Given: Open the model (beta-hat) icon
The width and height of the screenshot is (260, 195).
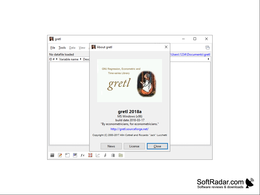Looking at the screenshot, I should click(105, 155).
